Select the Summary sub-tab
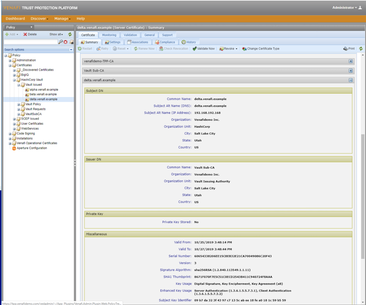Viewport: 366px width, 305px height. (x=90, y=42)
